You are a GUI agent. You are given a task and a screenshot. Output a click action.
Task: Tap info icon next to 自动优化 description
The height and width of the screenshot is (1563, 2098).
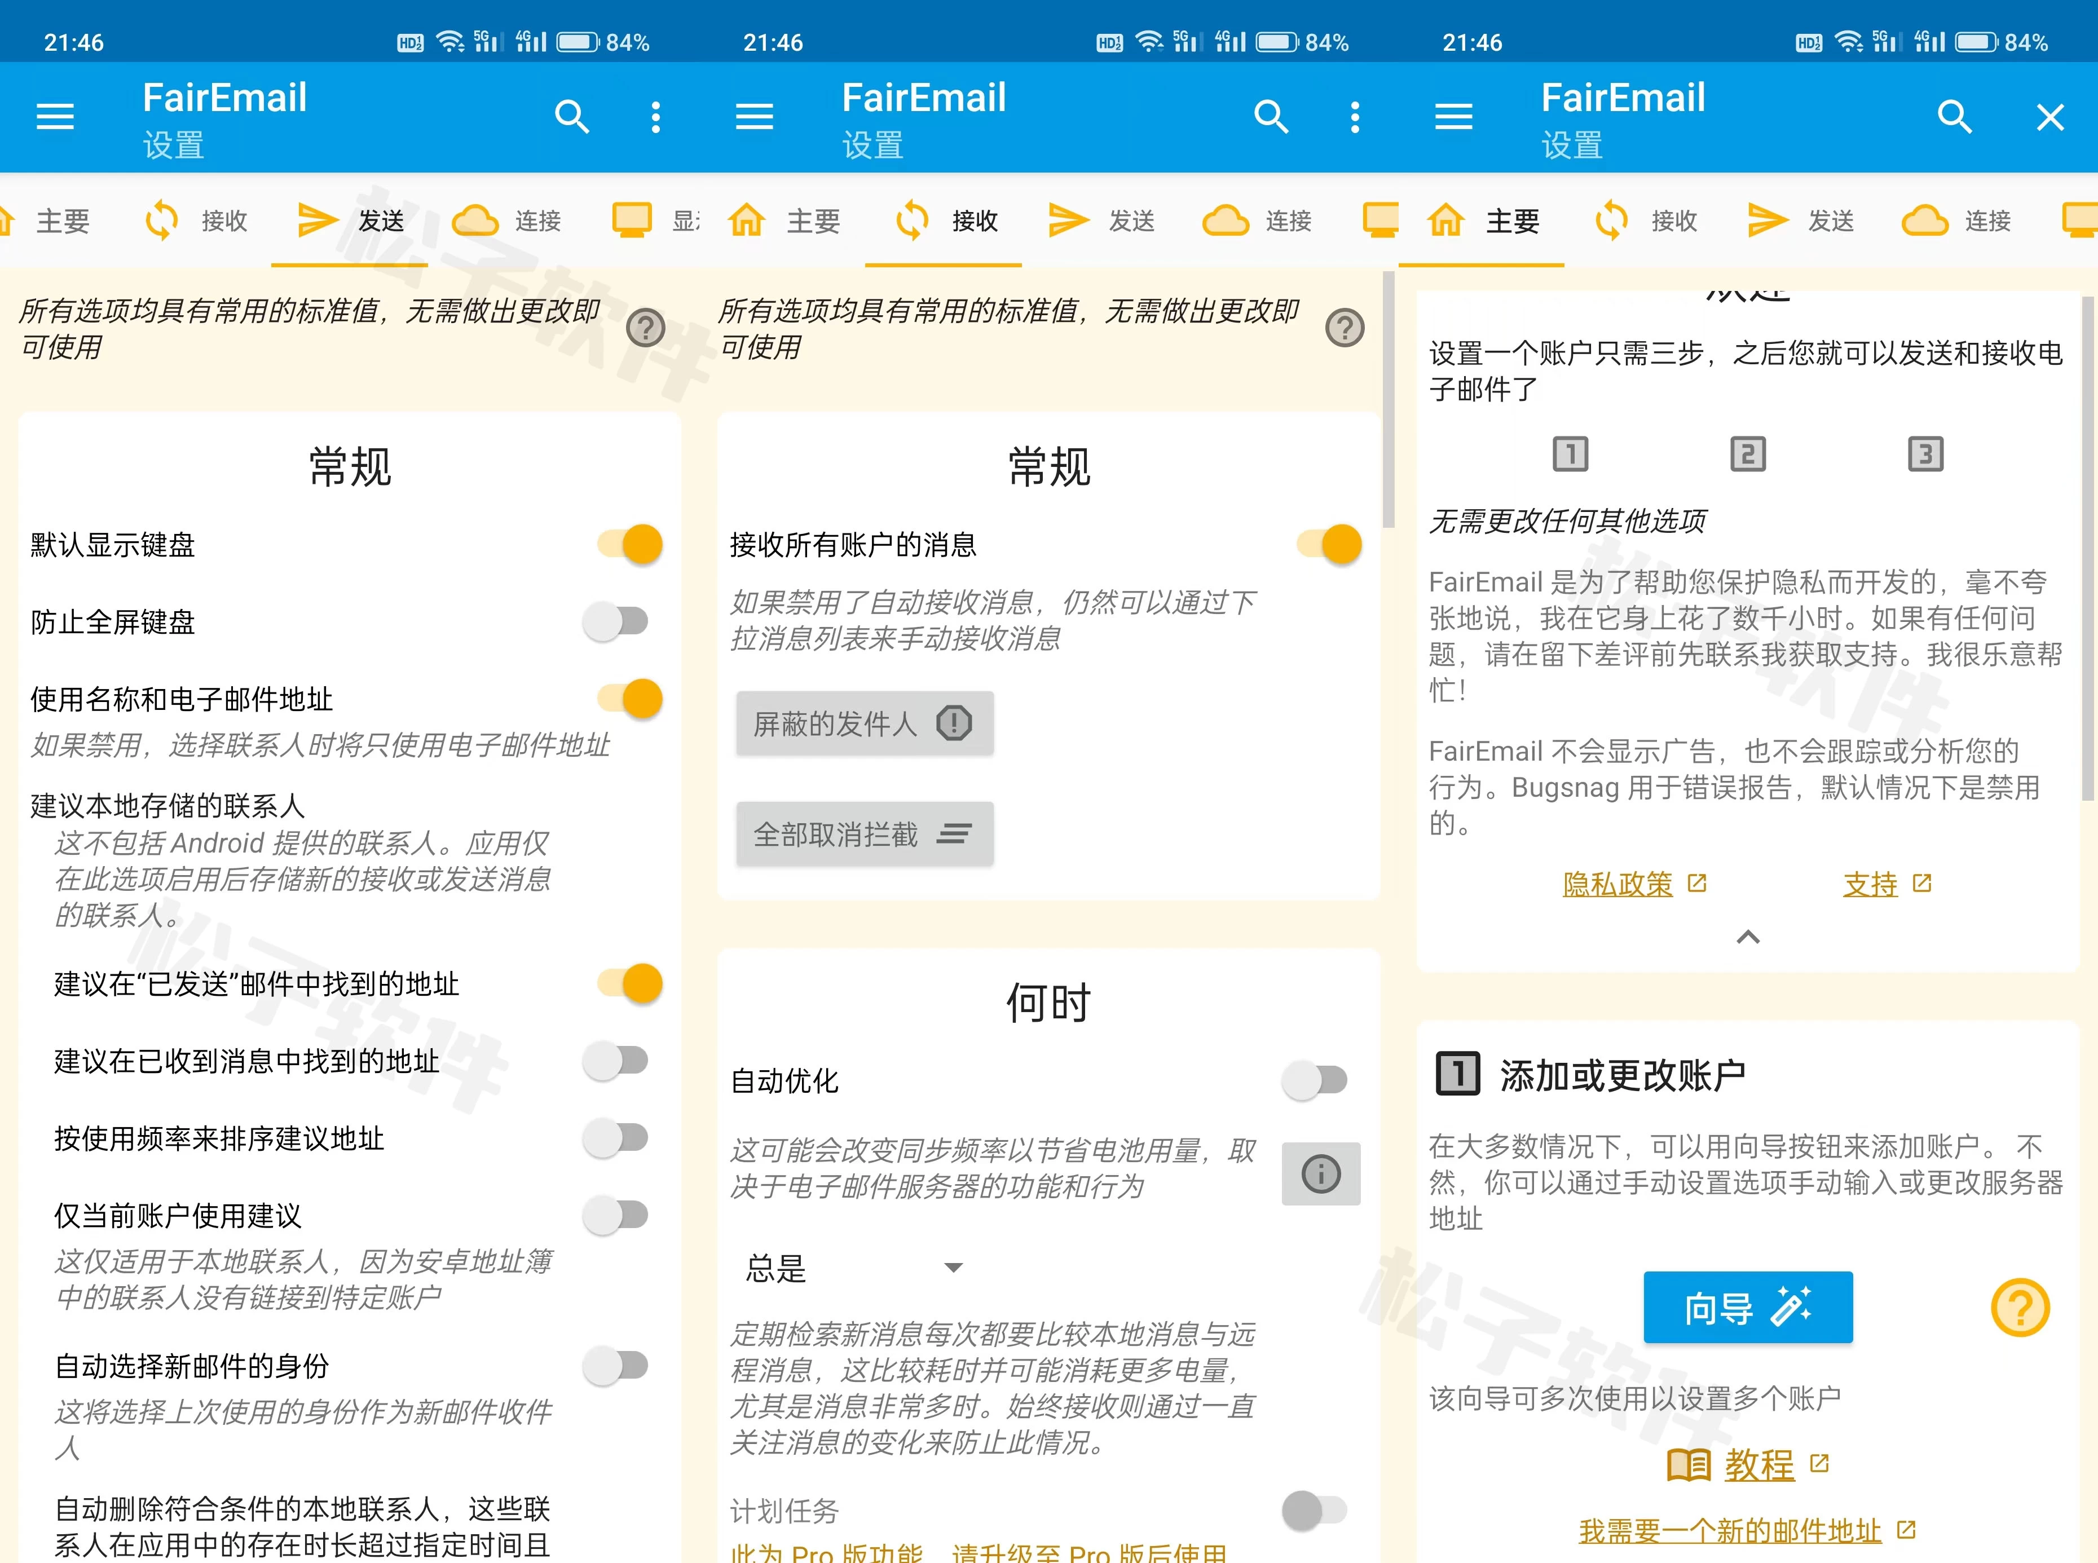pos(1321,1173)
